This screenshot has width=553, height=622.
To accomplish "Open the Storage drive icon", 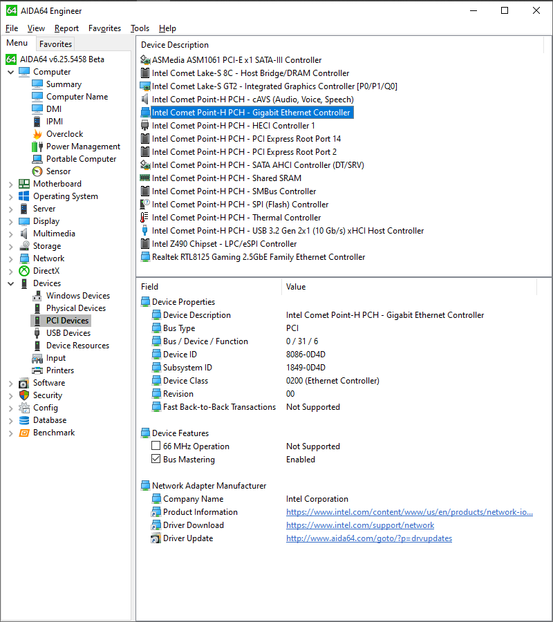I will pyautogui.click(x=24, y=246).
